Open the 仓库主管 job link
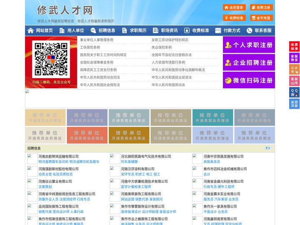The height and width of the screenshot is (225, 300). click(x=45, y=174)
